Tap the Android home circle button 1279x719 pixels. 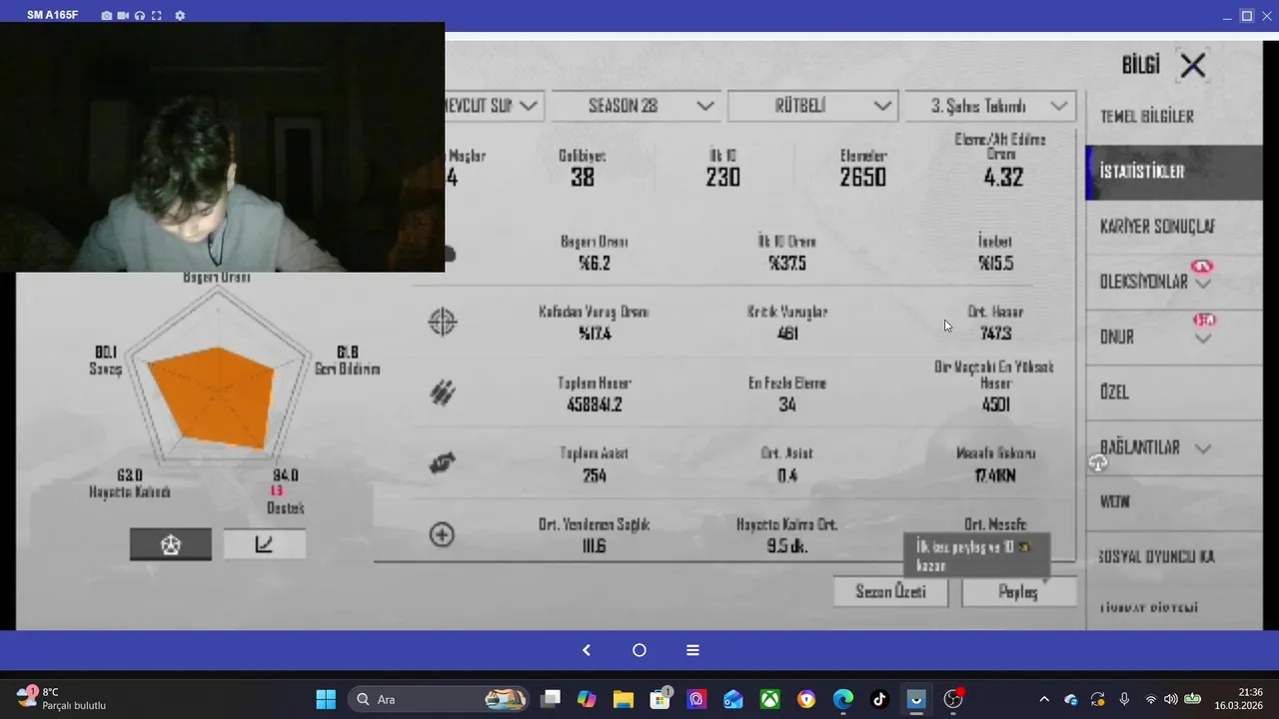click(x=639, y=650)
